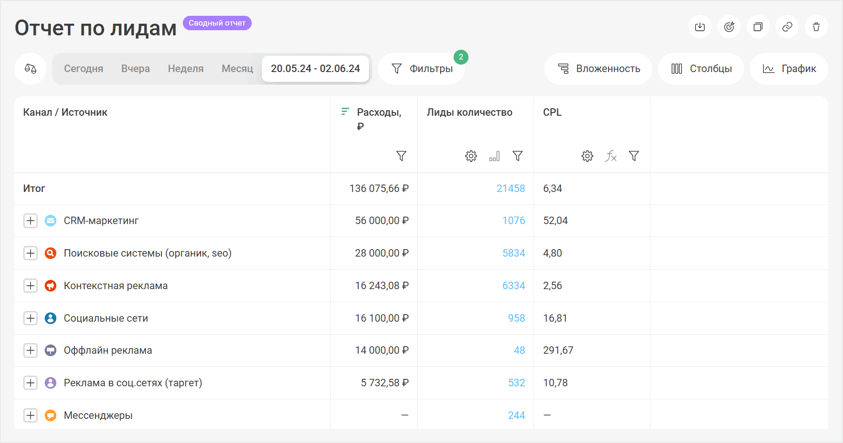Click the CPL column header text
Image resolution: width=843 pixels, height=443 pixels.
click(x=552, y=112)
